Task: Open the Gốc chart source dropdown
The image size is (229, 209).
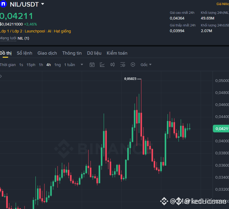Action: tap(146, 65)
